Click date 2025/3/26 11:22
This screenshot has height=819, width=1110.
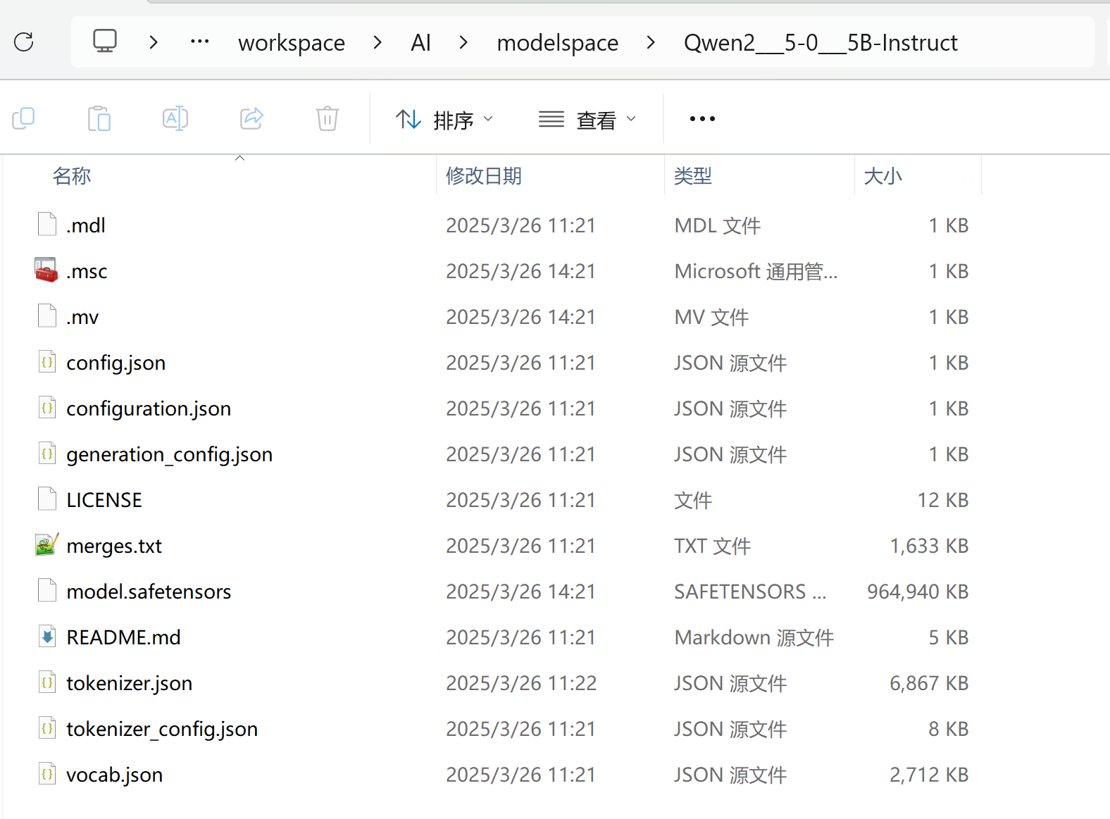(x=521, y=683)
